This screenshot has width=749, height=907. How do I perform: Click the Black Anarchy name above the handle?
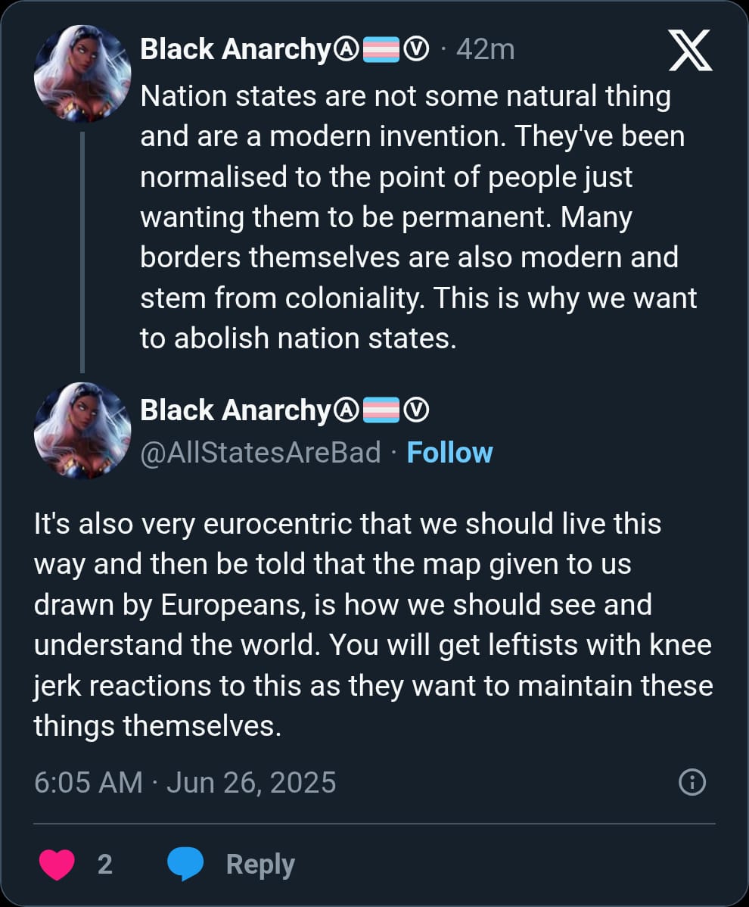(236, 410)
